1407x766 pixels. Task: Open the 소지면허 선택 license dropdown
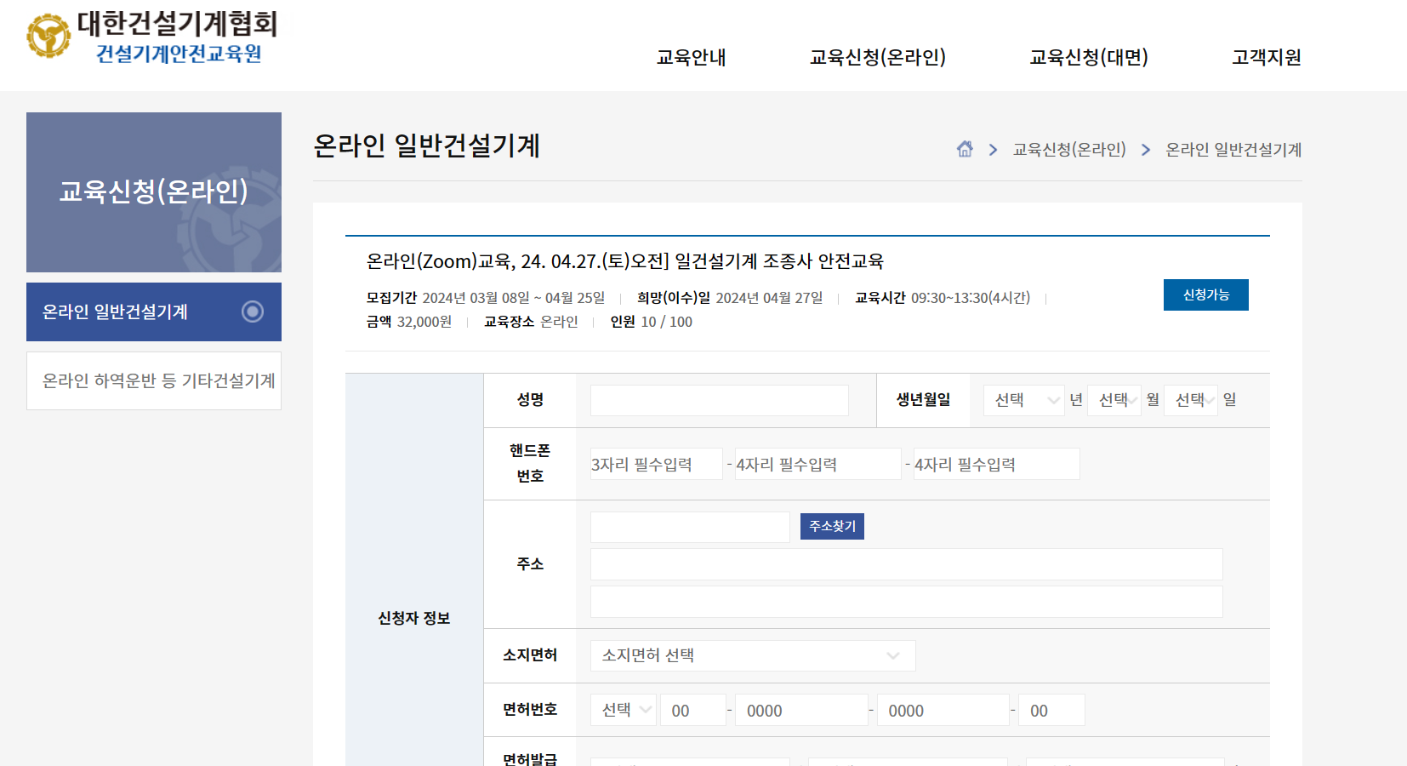(752, 655)
